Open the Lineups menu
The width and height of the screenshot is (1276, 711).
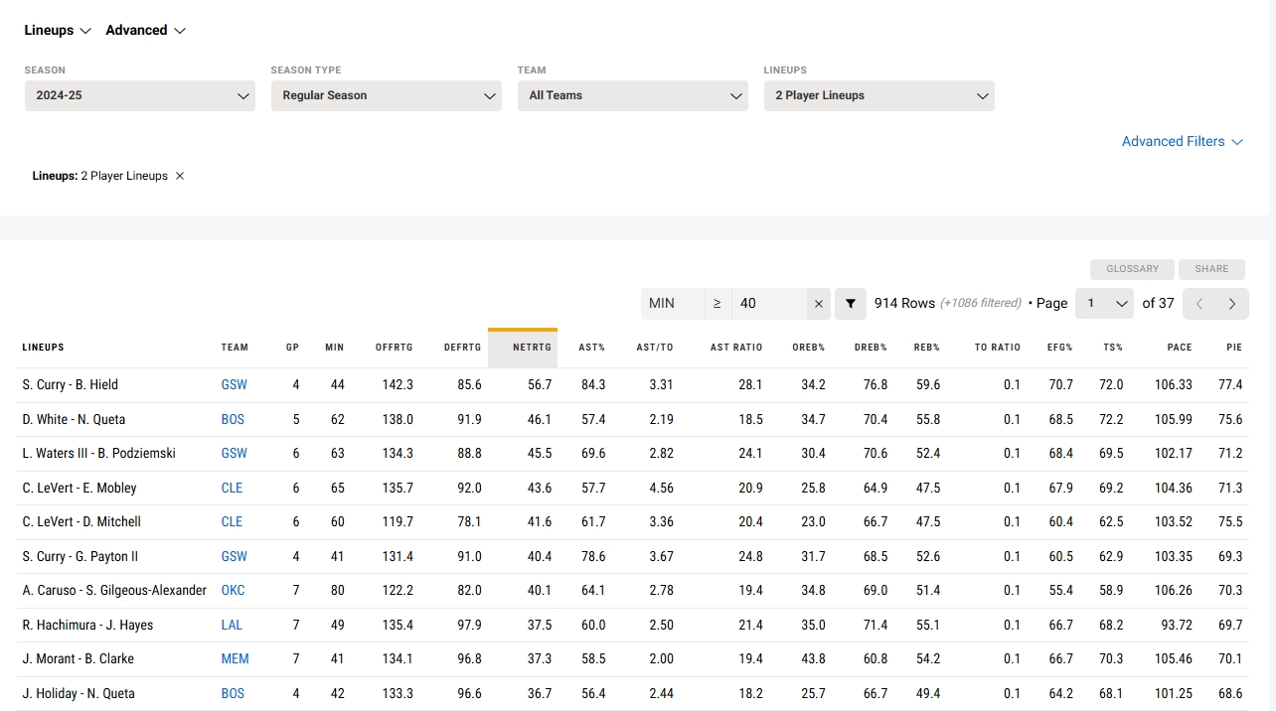(x=58, y=31)
